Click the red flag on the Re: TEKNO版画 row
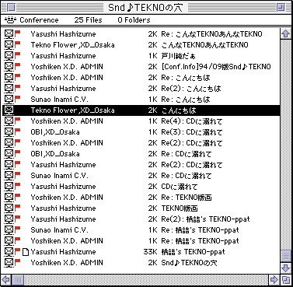The image size is (293, 287). [17, 197]
